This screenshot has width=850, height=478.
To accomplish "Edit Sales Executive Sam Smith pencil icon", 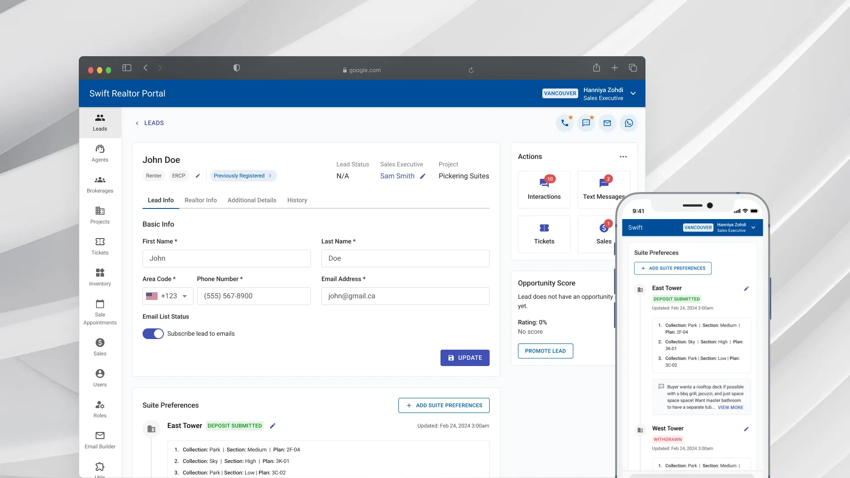I will click(423, 176).
